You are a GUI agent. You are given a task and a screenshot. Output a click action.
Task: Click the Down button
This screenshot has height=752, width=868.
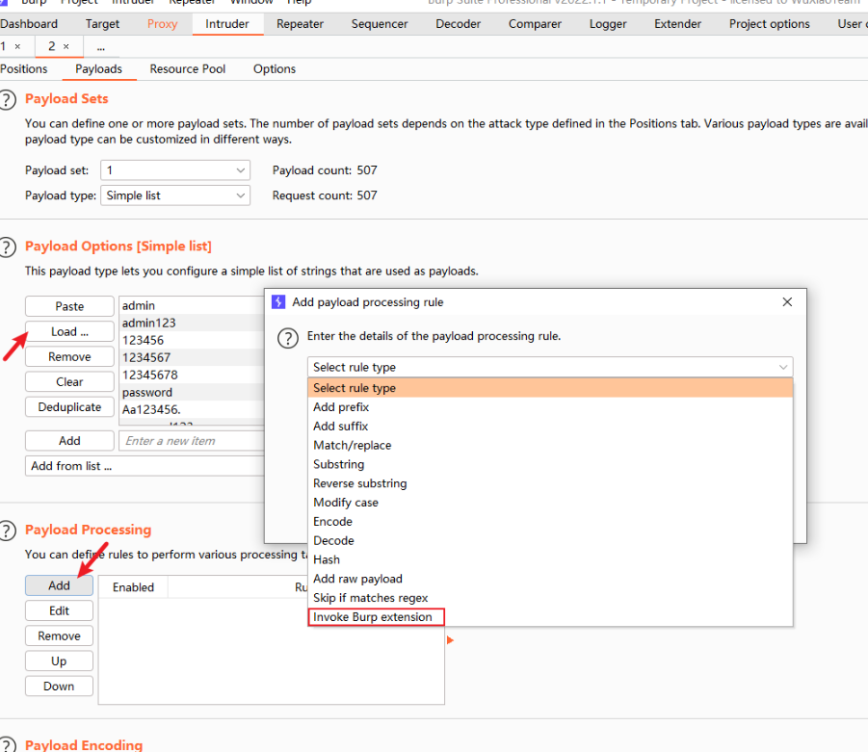click(59, 687)
